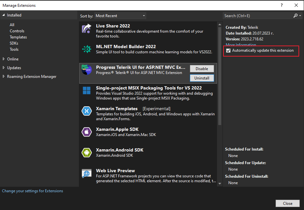The height and width of the screenshot is (210, 304).
Task: Expand the Online category
Action: tap(4, 59)
